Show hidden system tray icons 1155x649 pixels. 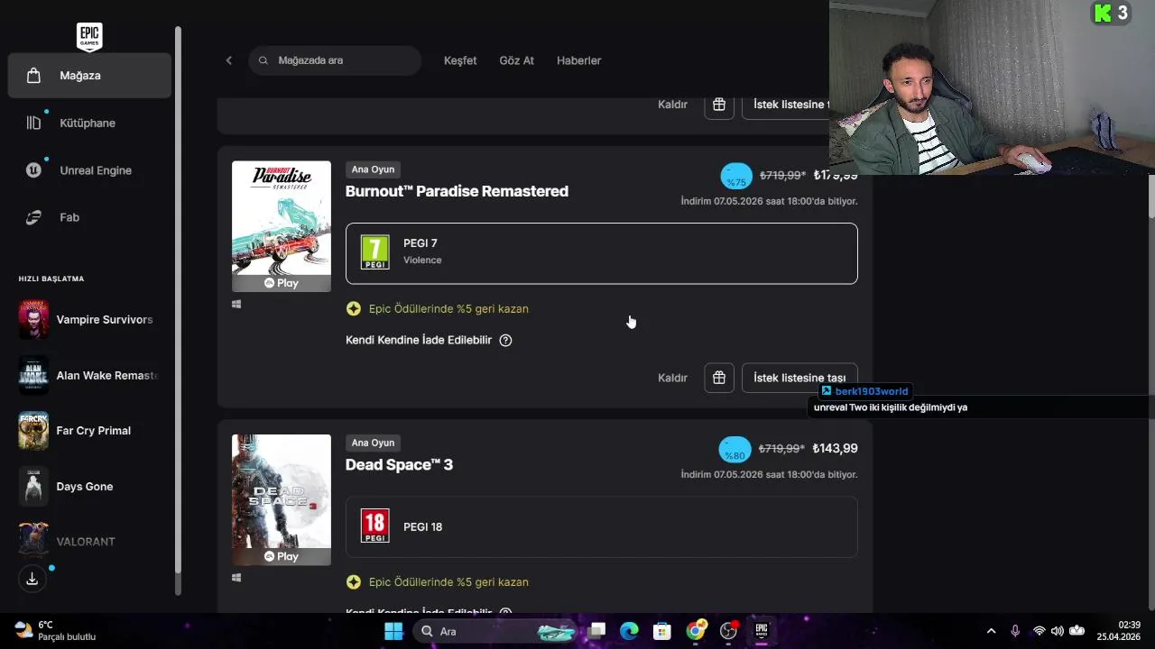tap(991, 631)
